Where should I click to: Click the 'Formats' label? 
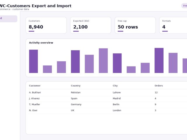166,21
